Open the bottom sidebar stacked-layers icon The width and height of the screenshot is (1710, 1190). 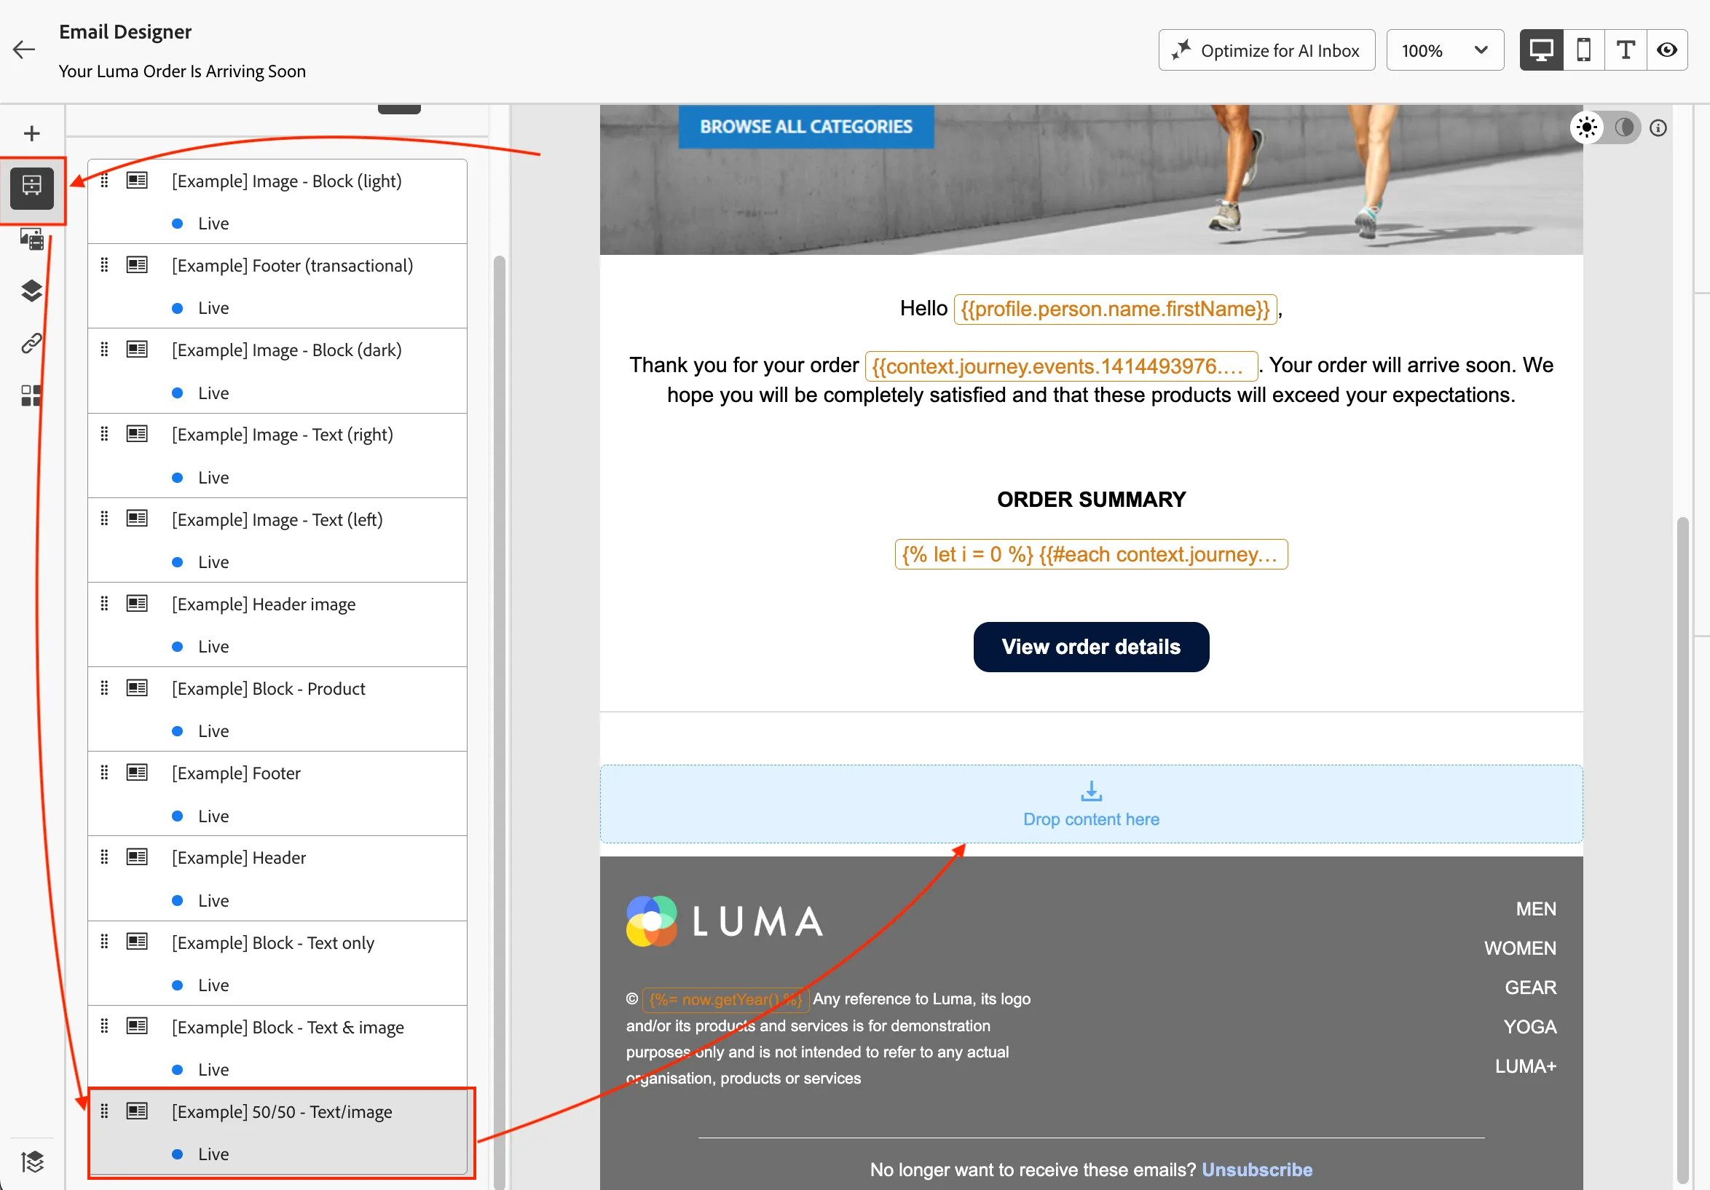click(x=32, y=1162)
